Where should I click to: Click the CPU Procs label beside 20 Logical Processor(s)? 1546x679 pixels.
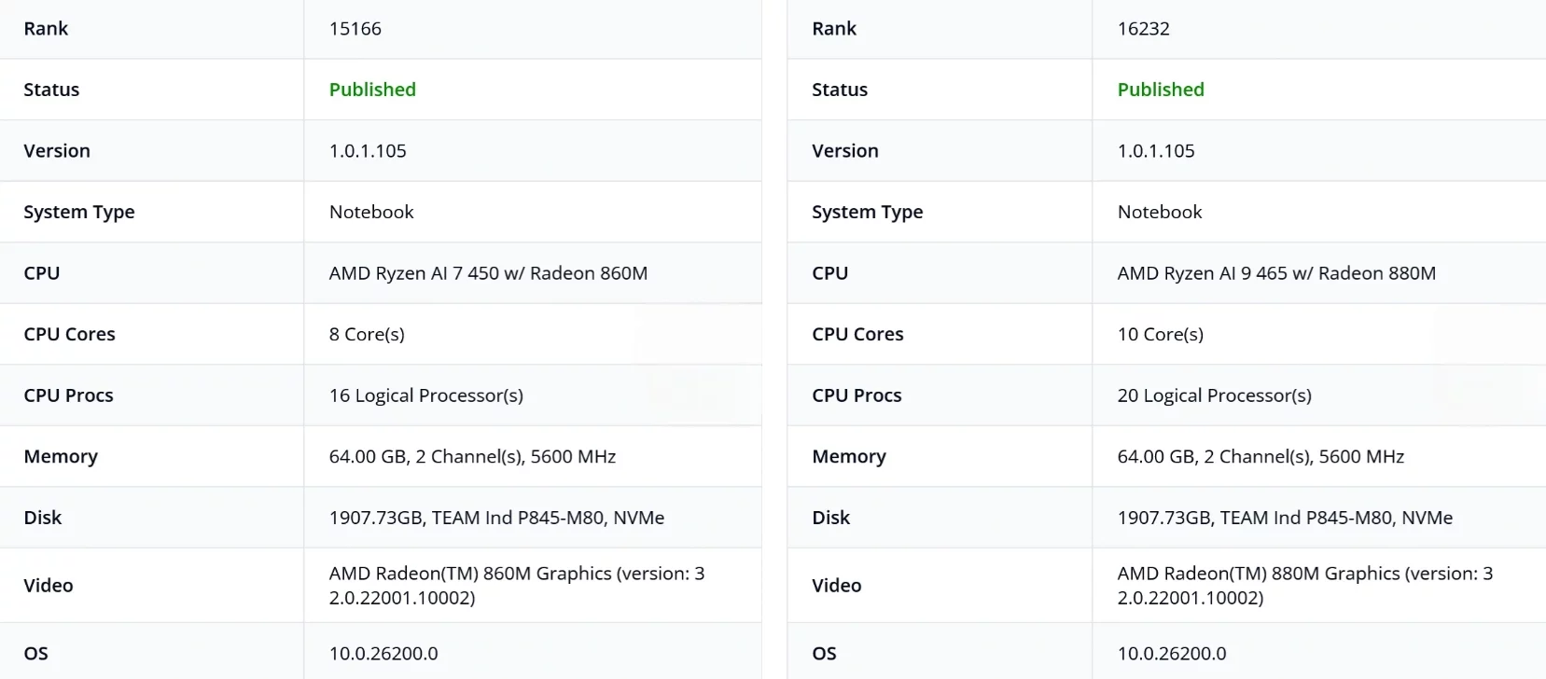pyautogui.click(x=857, y=395)
